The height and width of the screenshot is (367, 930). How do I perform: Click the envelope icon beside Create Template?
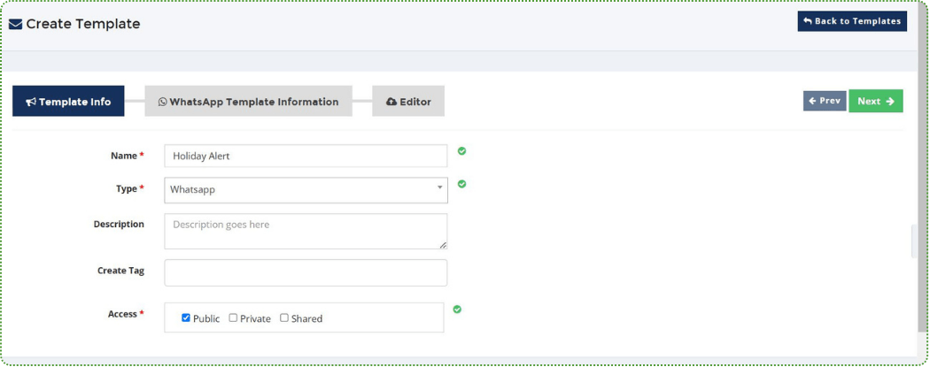[x=15, y=24]
